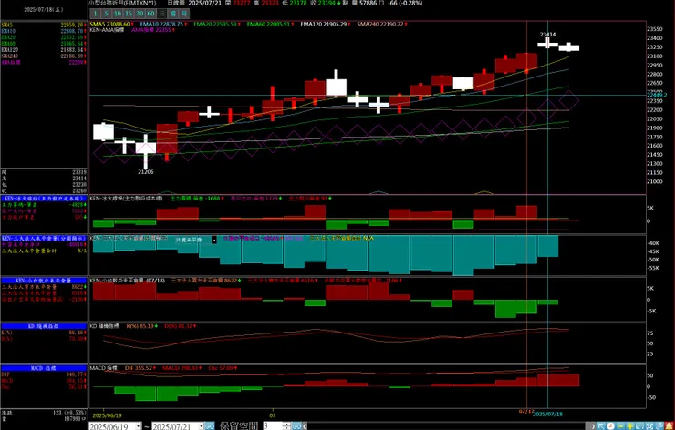Click the KEN-小台散戶未平倉量 blue header
Screen dimensions: 675x430
click(x=44, y=281)
